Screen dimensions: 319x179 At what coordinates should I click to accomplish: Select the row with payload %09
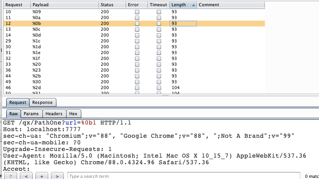134,12
